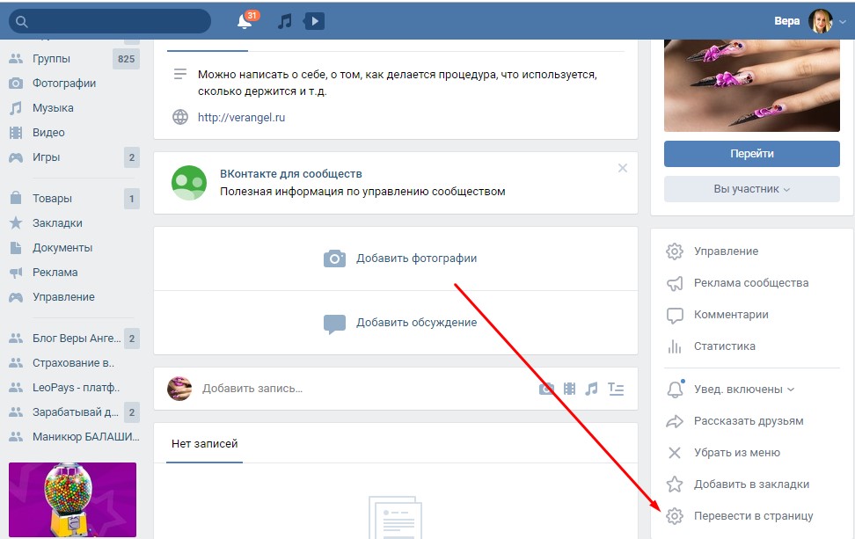This screenshot has height=539, width=855.
Task: Click the Добавить запись... post field
Action: [252, 389]
